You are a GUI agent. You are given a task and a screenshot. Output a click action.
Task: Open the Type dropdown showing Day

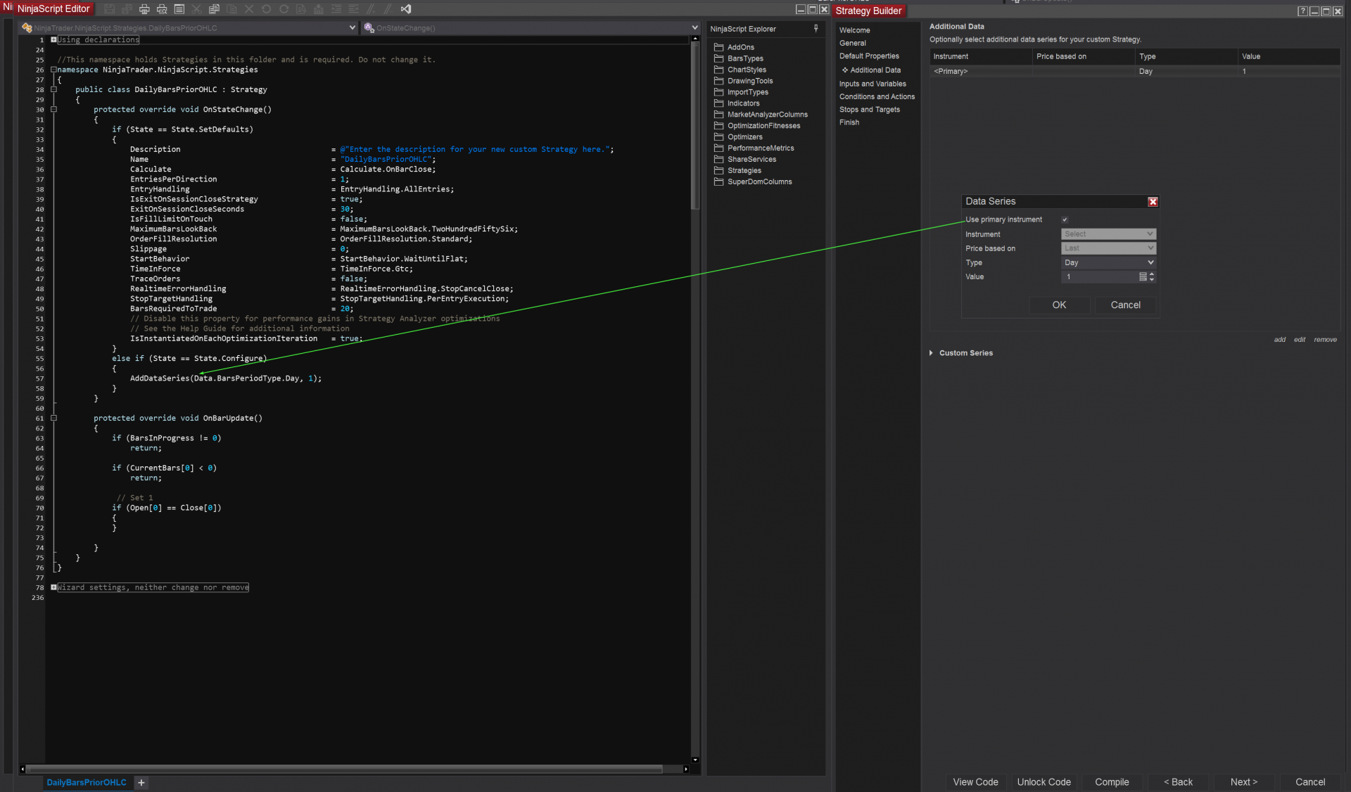[1108, 262]
